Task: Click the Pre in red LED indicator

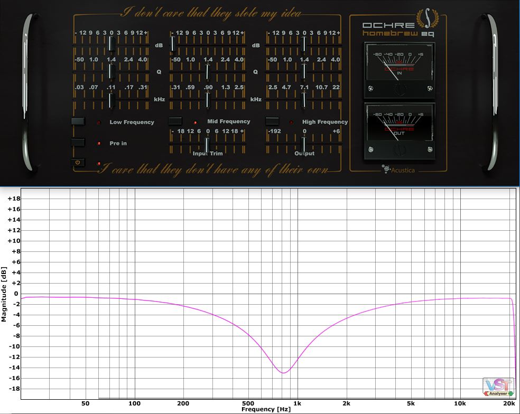Action: tap(99, 143)
